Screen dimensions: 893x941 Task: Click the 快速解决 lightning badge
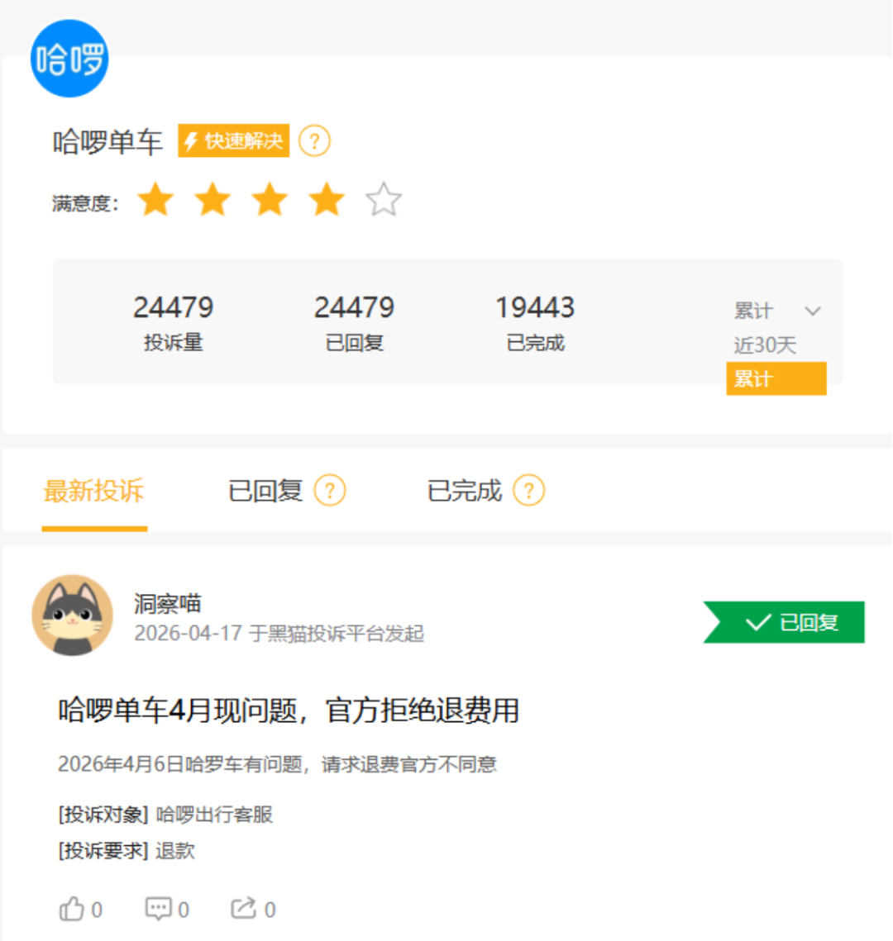coord(234,141)
